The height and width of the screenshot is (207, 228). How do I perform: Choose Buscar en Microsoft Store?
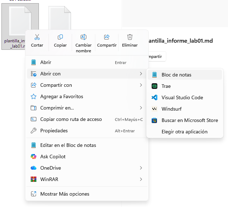[189, 120]
